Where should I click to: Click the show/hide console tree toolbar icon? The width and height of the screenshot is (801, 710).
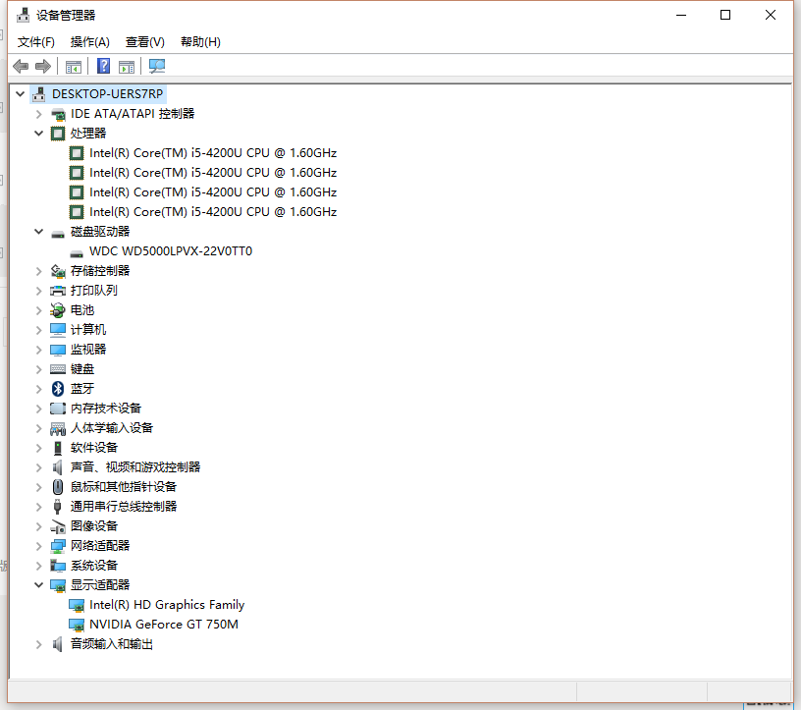click(x=74, y=66)
